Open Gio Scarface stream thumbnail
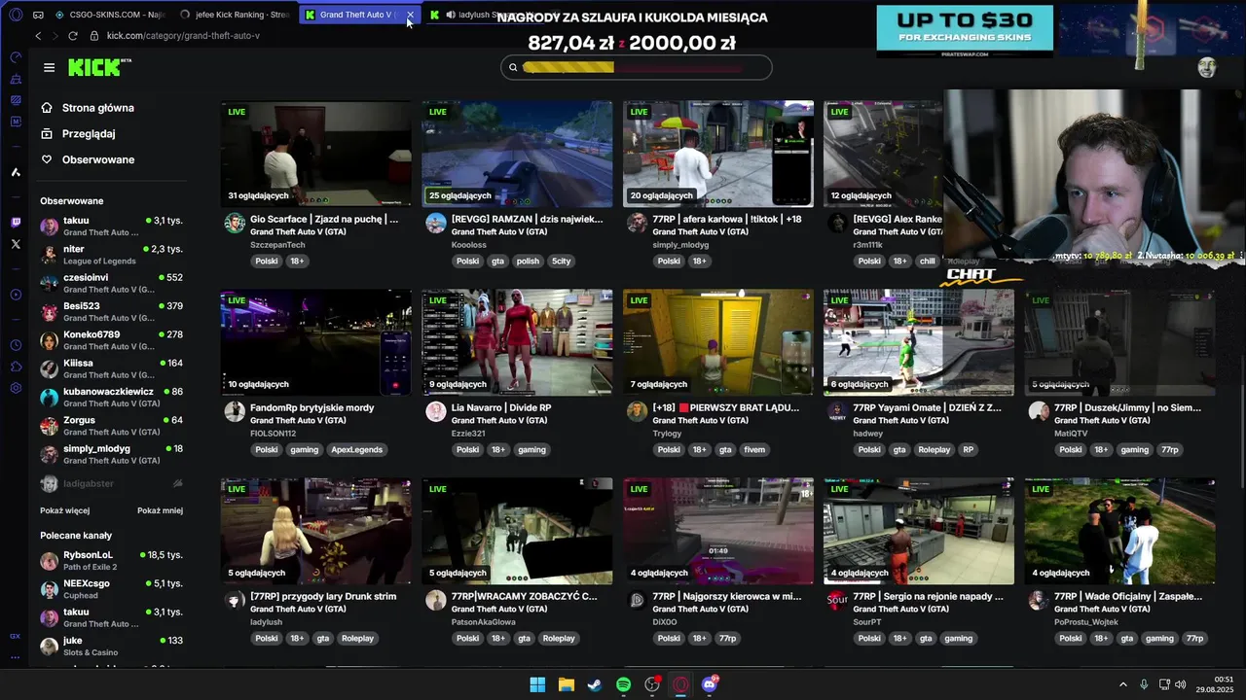The image size is (1246, 700). [316, 154]
